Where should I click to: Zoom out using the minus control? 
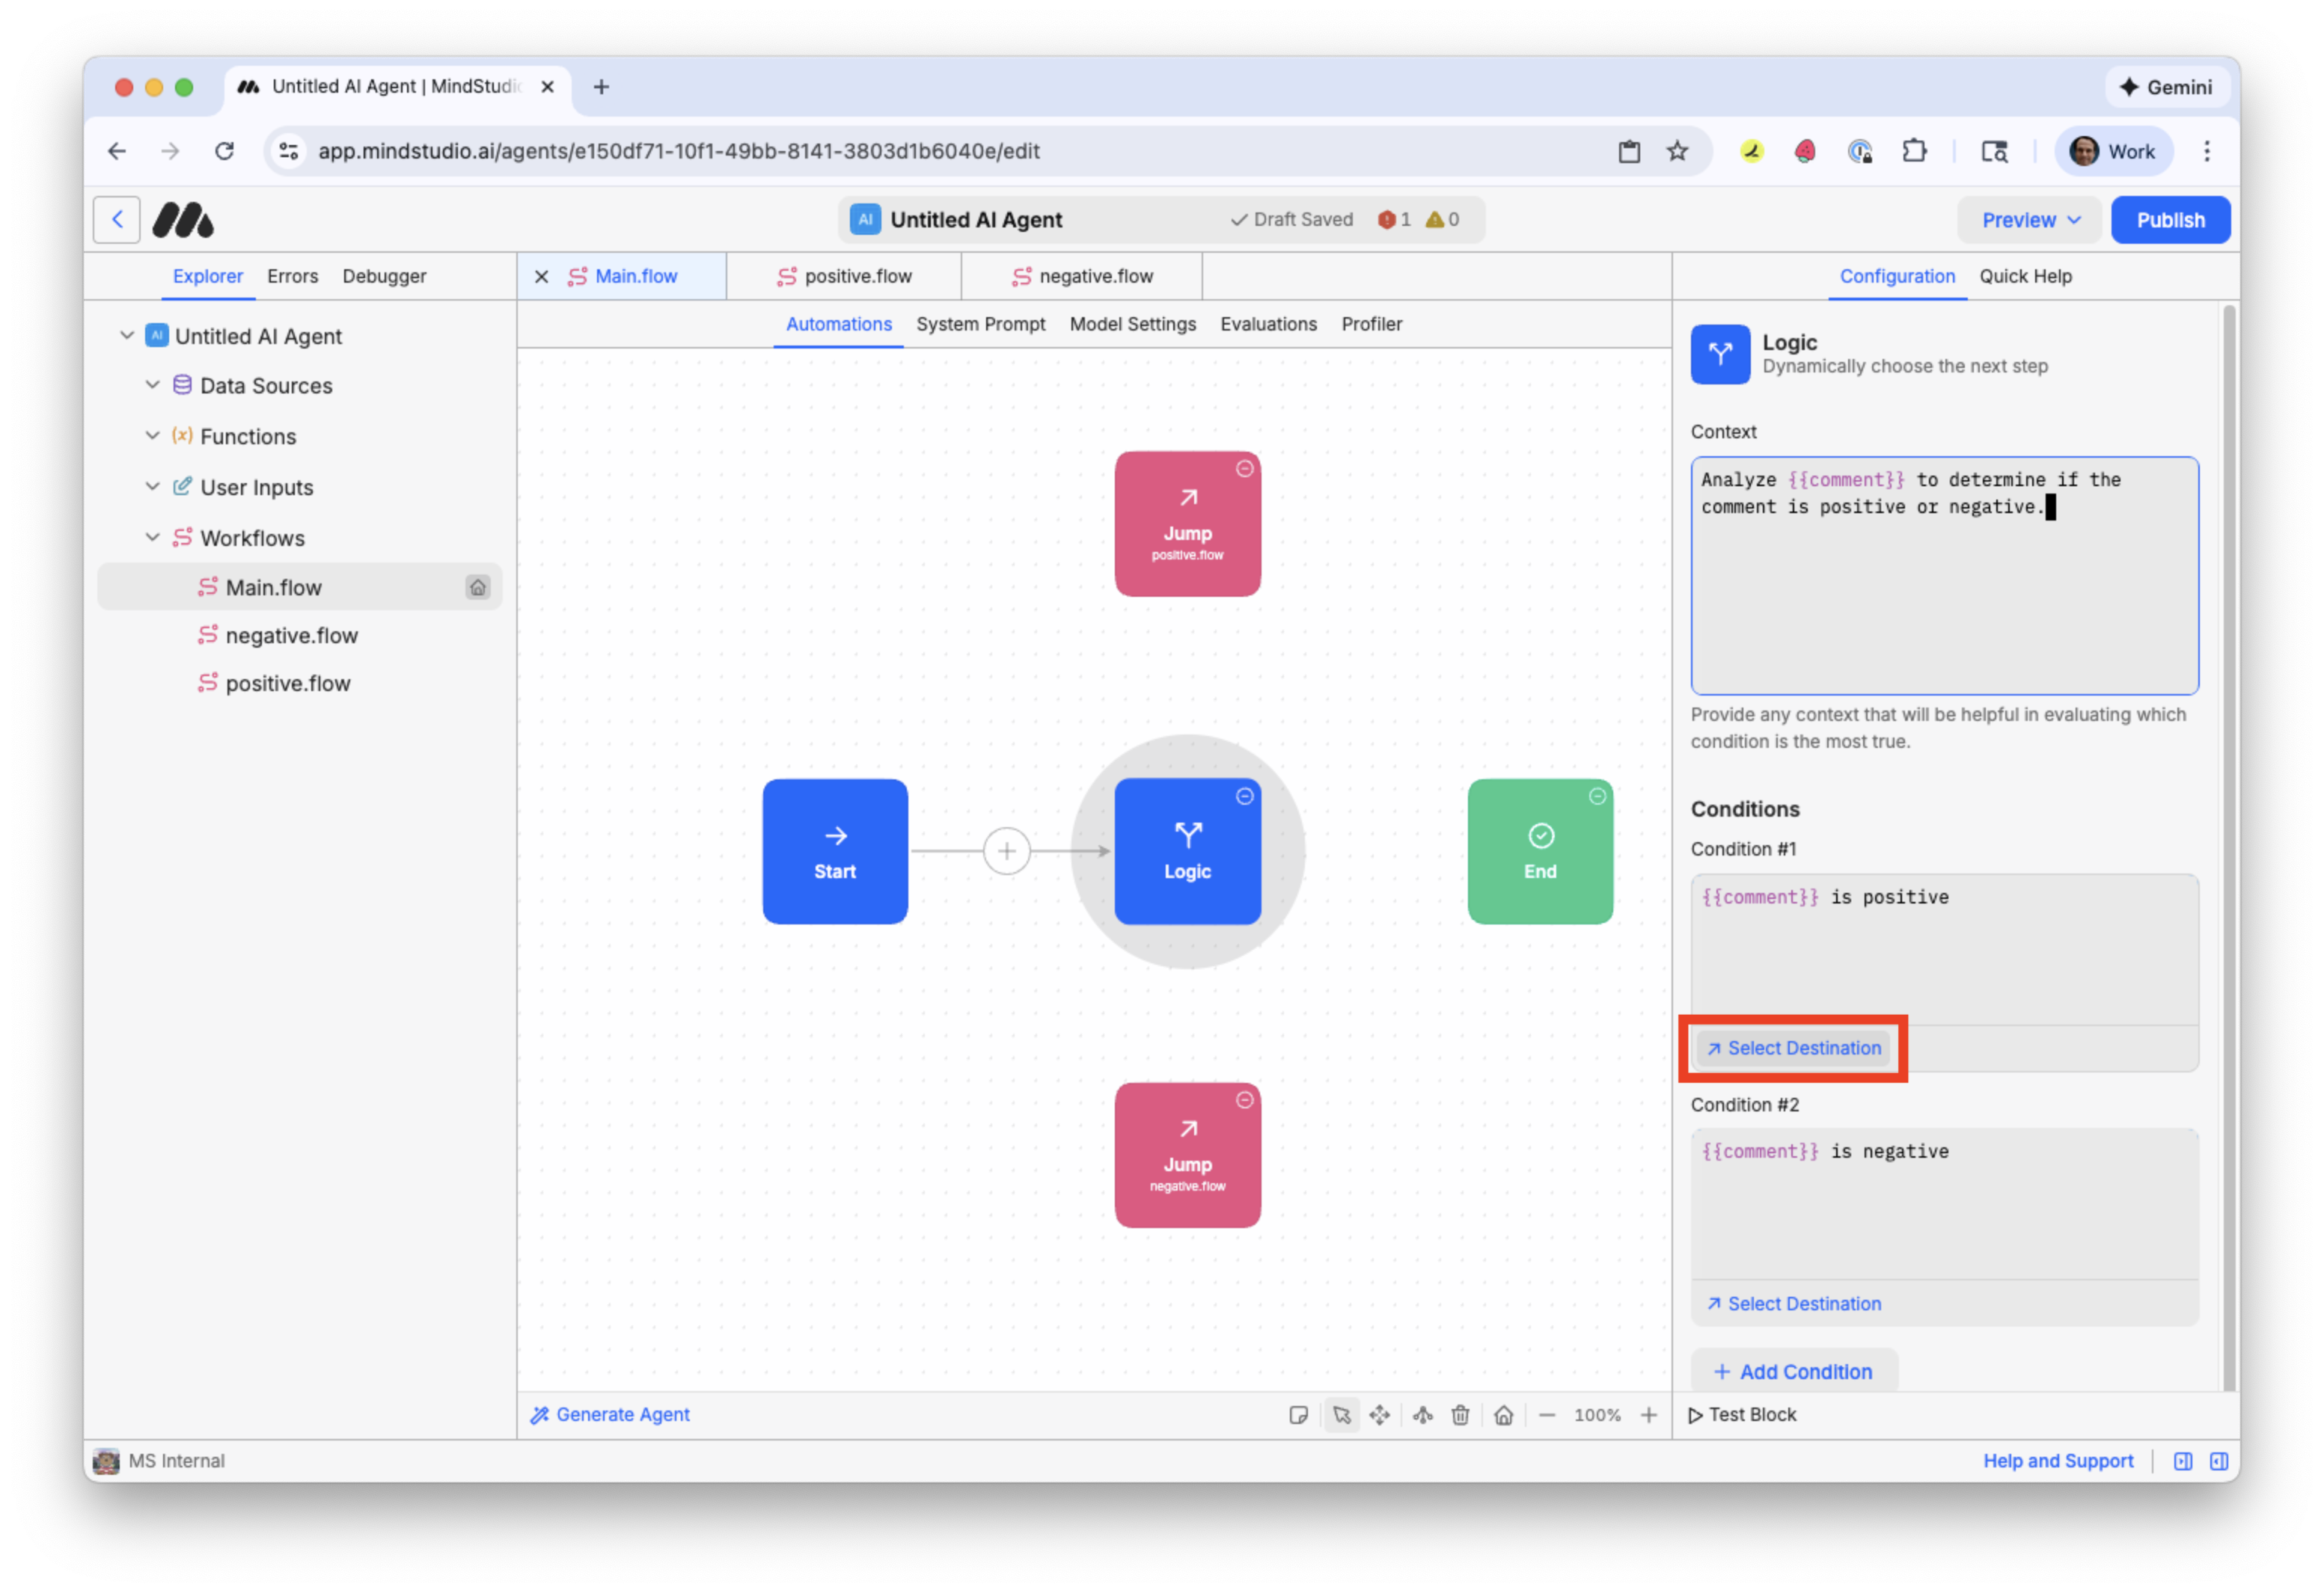[1547, 1415]
